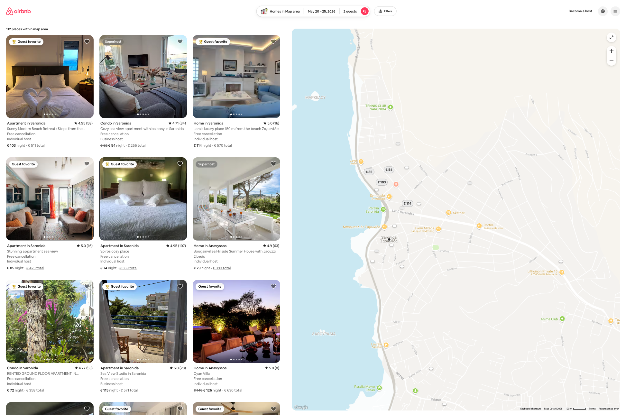
Task: Edit the 2 guests selection
Action: pyautogui.click(x=350, y=11)
